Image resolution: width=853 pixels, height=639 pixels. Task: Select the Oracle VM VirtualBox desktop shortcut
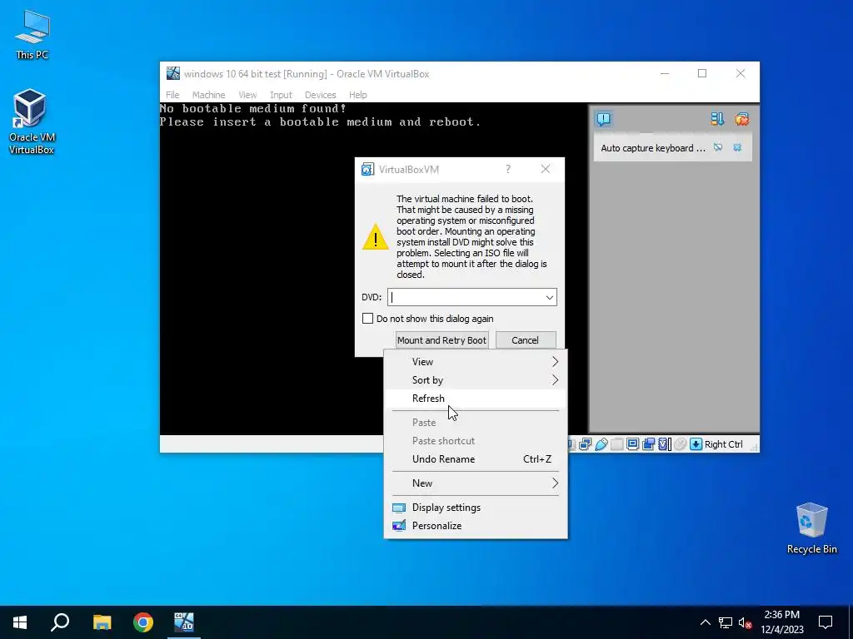32,121
